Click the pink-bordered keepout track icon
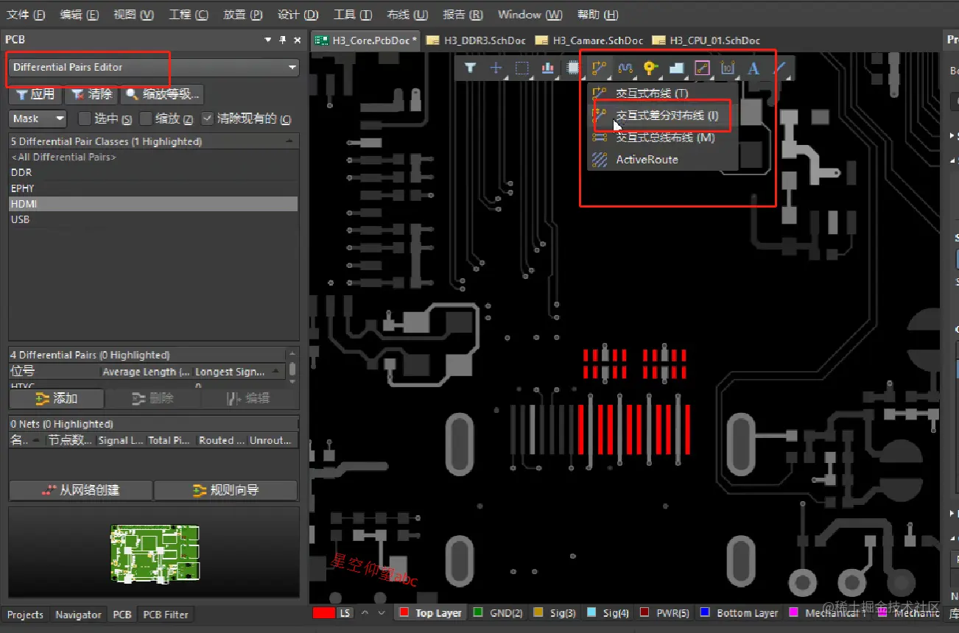This screenshot has height=633, width=959. click(702, 68)
